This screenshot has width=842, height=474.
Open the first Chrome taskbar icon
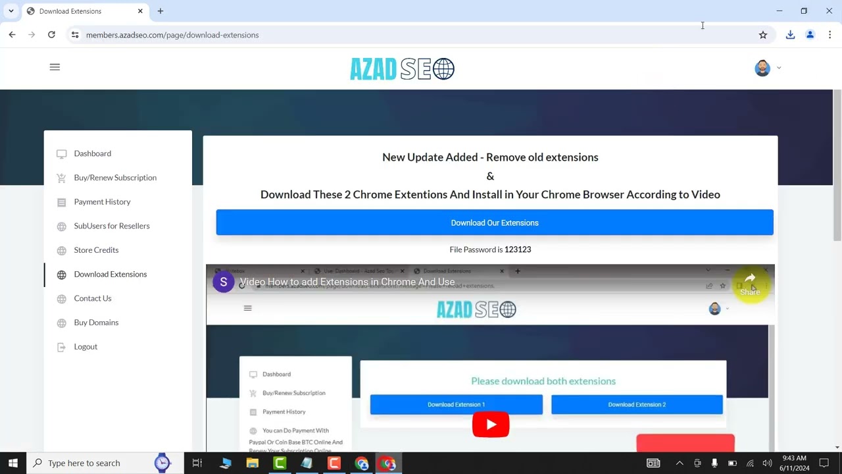[361, 463]
